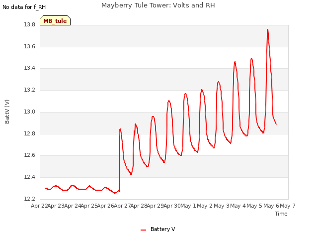The image size is (318, 239).
Task: Click the May 3 x-axis date label
Action: coord(222,206)
